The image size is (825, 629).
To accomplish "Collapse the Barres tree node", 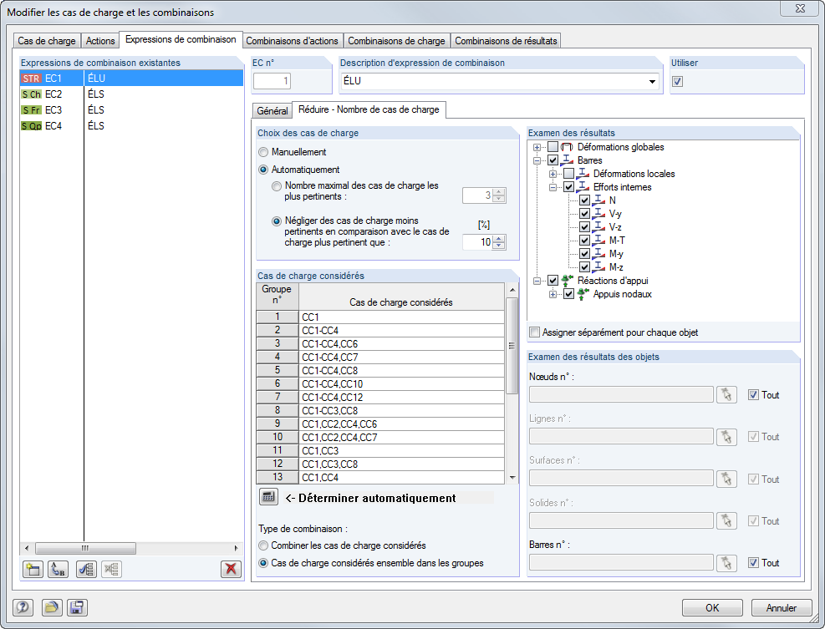I will (537, 160).
